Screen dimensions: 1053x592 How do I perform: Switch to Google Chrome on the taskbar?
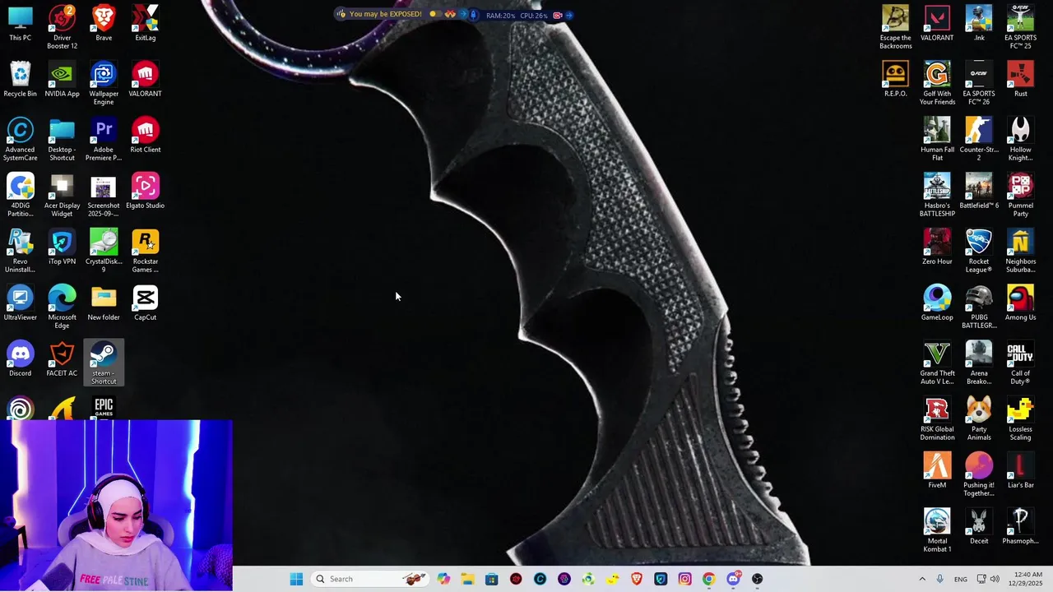pyautogui.click(x=709, y=579)
